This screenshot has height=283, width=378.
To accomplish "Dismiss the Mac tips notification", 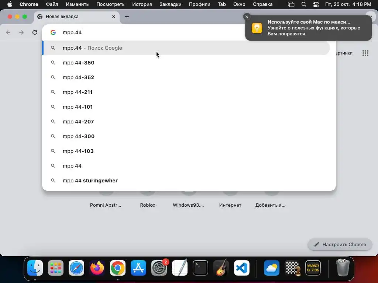I will click(247, 17).
